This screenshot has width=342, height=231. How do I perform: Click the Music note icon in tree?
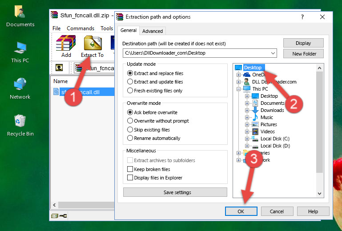[255, 117]
